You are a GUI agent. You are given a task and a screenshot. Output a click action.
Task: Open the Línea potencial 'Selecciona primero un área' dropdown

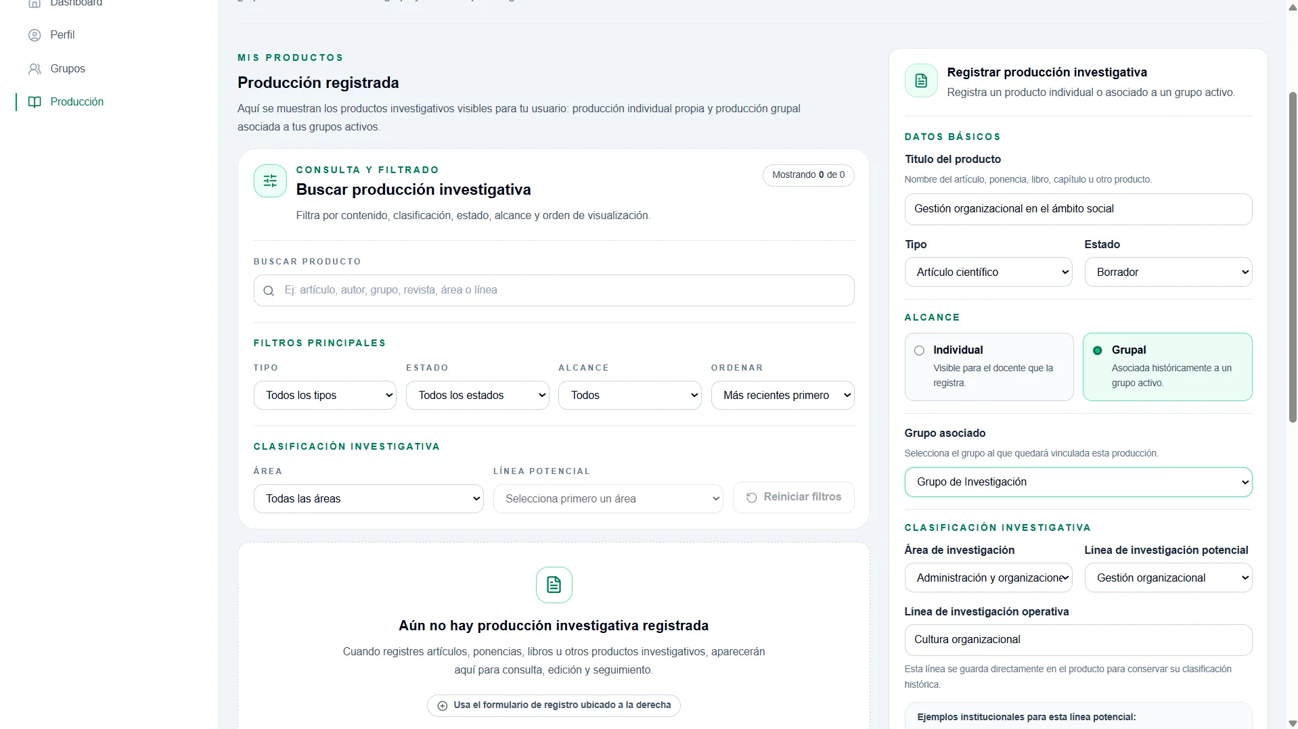tap(608, 499)
